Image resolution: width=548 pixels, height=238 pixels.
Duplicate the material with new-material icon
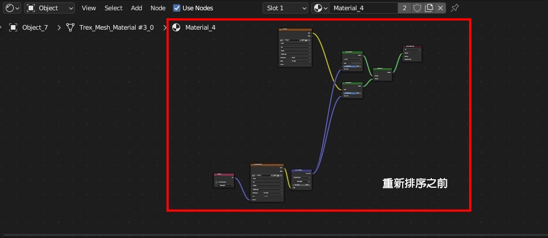pyautogui.click(x=428, y=8)
